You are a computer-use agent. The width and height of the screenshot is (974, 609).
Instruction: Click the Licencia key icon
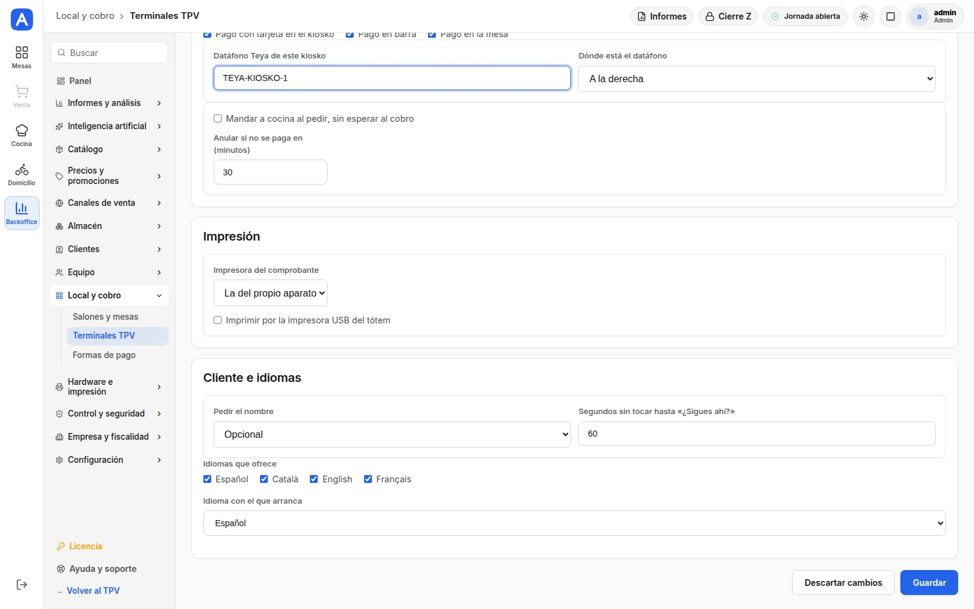coord(61,546)
